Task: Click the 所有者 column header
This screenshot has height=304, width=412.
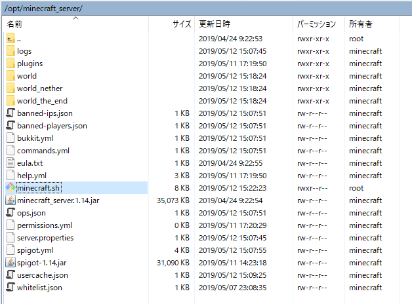Action: [361, 24]
